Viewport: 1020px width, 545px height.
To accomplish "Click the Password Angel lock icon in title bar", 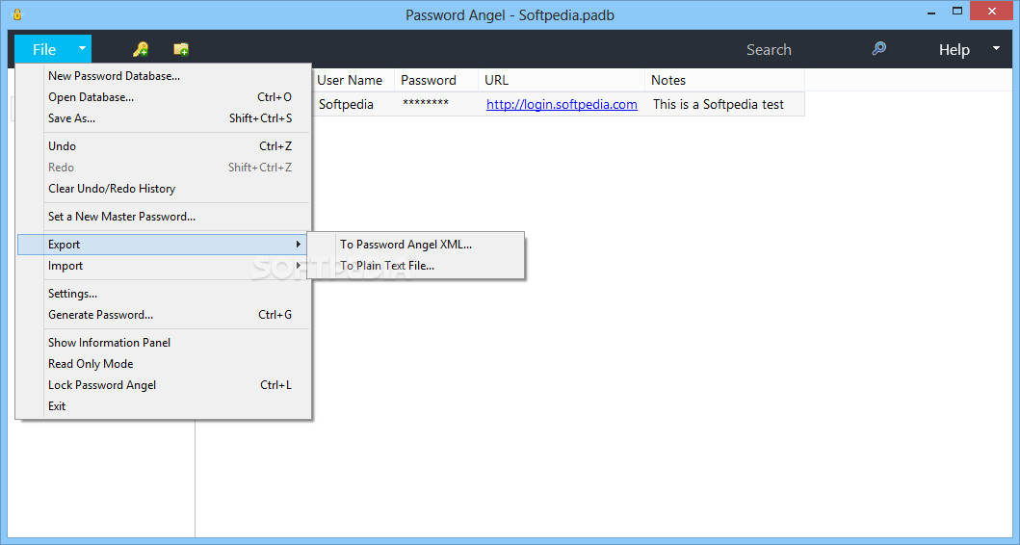I will (17, 14).
